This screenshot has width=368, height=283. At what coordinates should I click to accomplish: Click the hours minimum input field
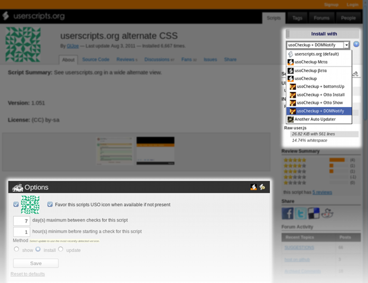22,232
